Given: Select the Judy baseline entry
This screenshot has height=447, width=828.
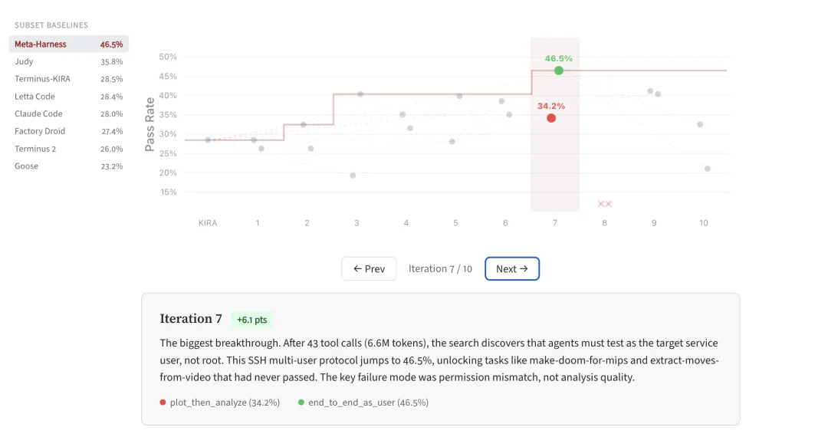Looking at the screenshot, I should point(68,61).
